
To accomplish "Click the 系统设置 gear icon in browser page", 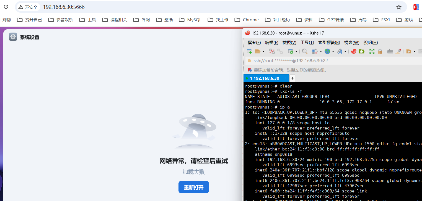I will click(13, 37).
